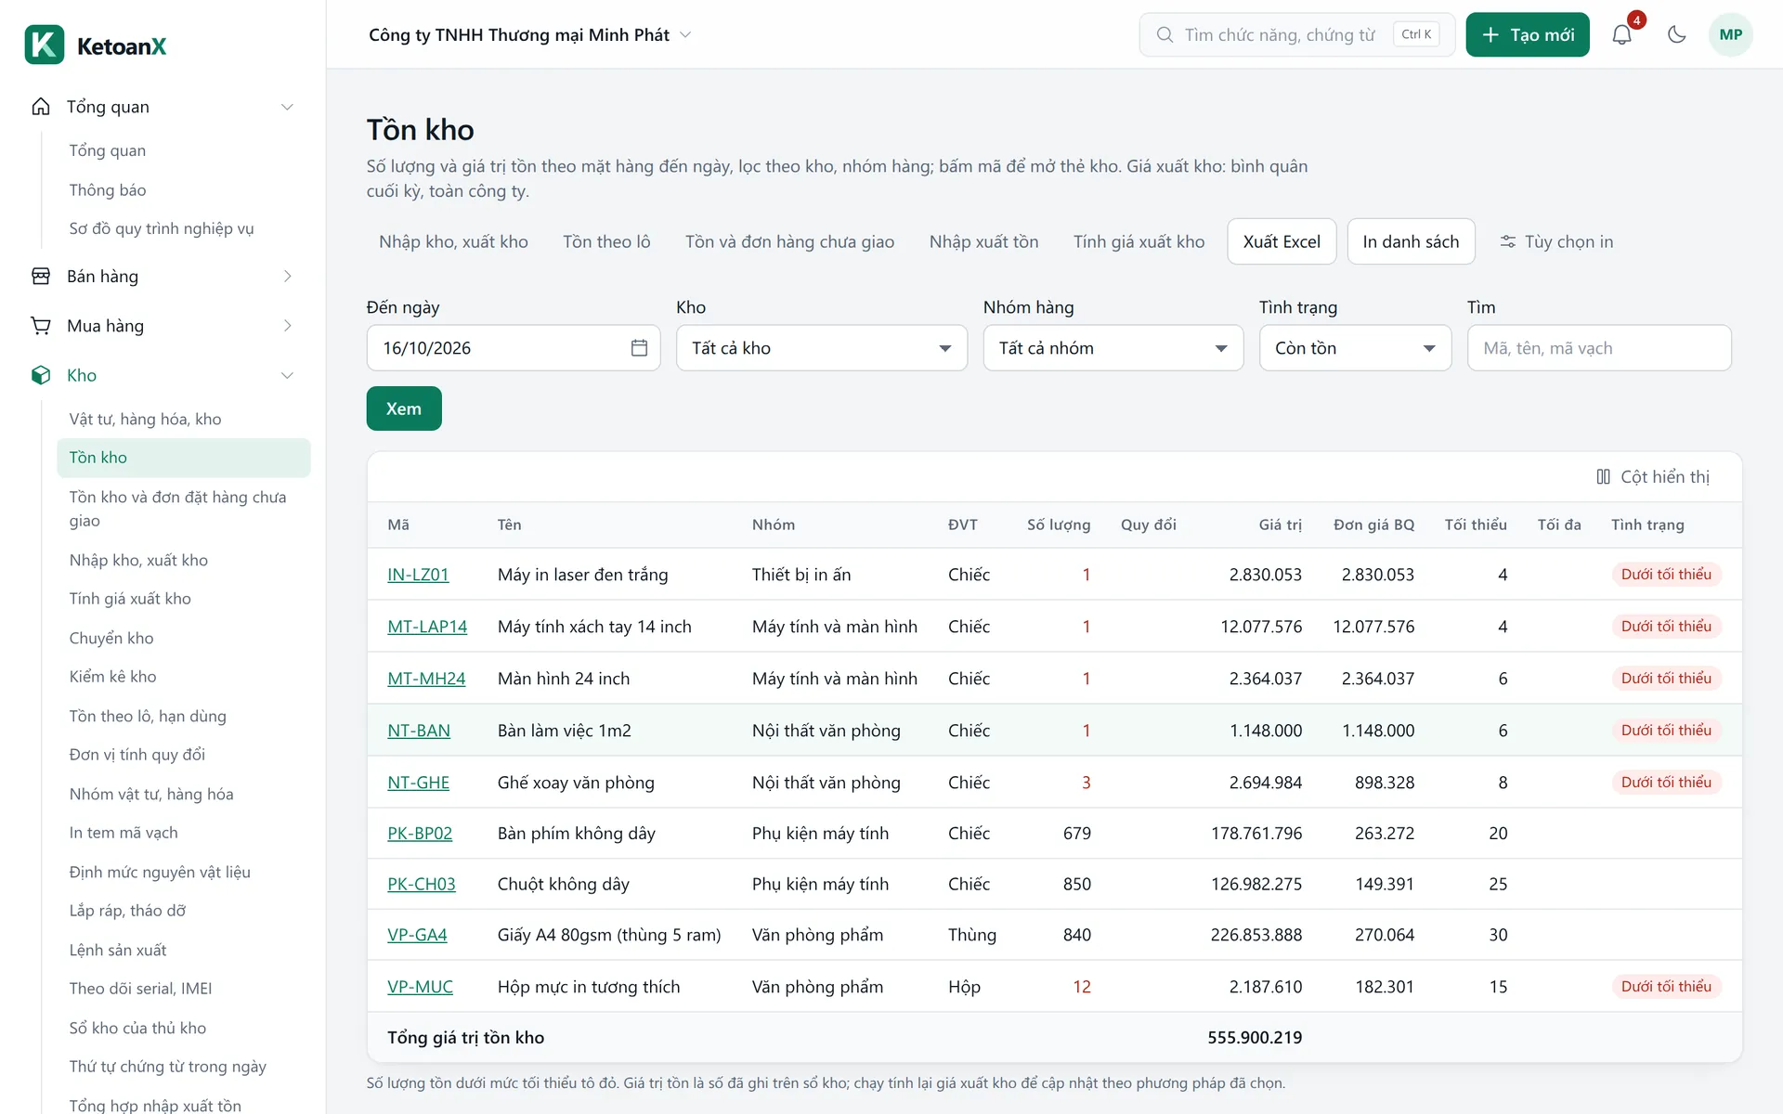This screenshot has height=1114, width=1783.
Task: Open the MP user avatar menu
Action: point(1730,35)
